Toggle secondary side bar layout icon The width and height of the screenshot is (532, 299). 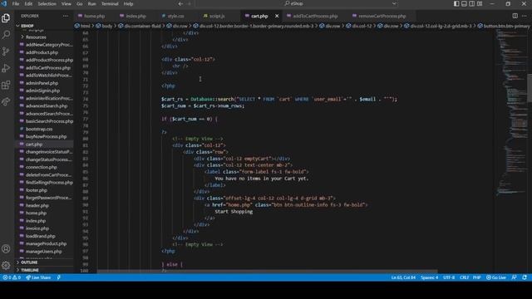click(x=472, y=3)
